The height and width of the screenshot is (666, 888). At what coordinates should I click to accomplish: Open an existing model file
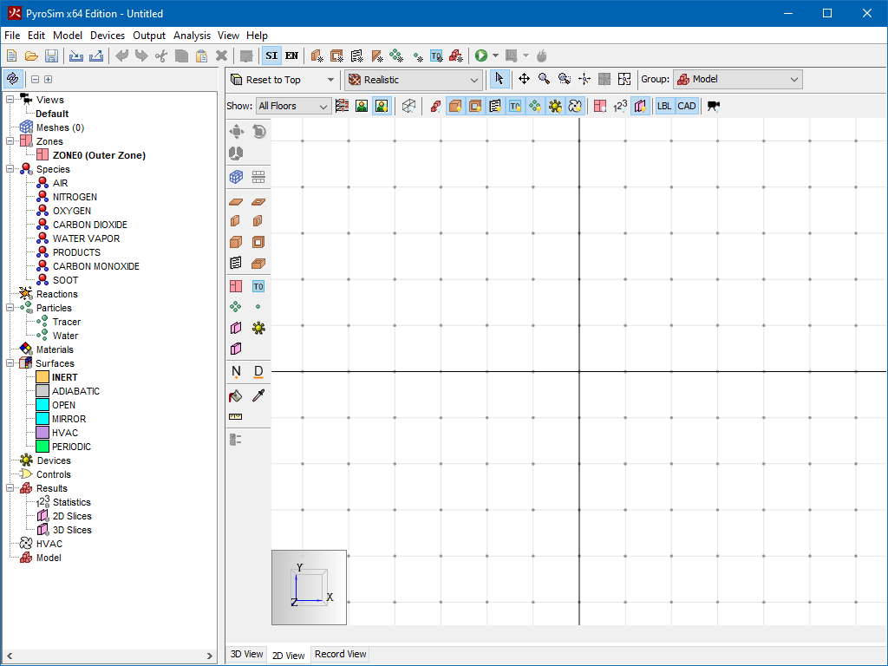31,56
